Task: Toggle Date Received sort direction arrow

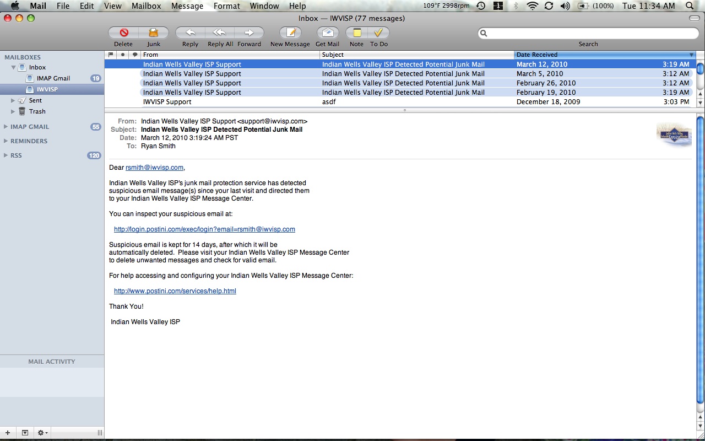Action: 691,55
